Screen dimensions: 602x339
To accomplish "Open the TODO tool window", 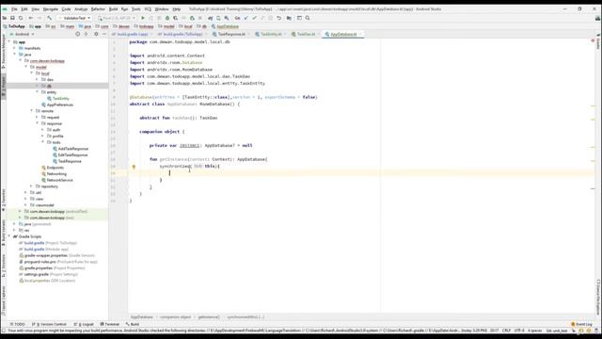I will point(17,324).
